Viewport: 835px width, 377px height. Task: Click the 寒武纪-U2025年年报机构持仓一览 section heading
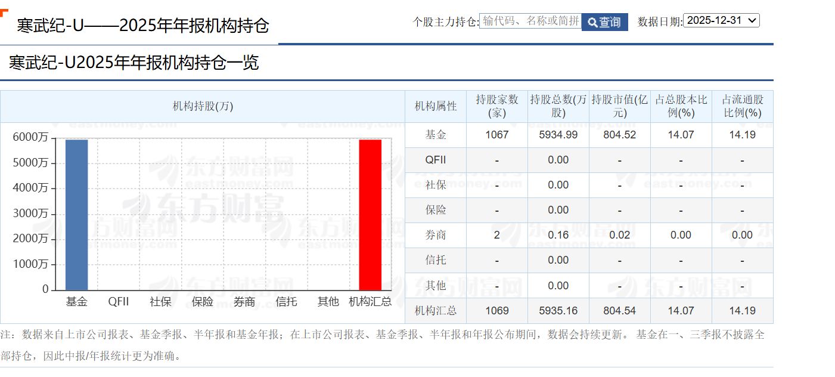click(134, 63)
